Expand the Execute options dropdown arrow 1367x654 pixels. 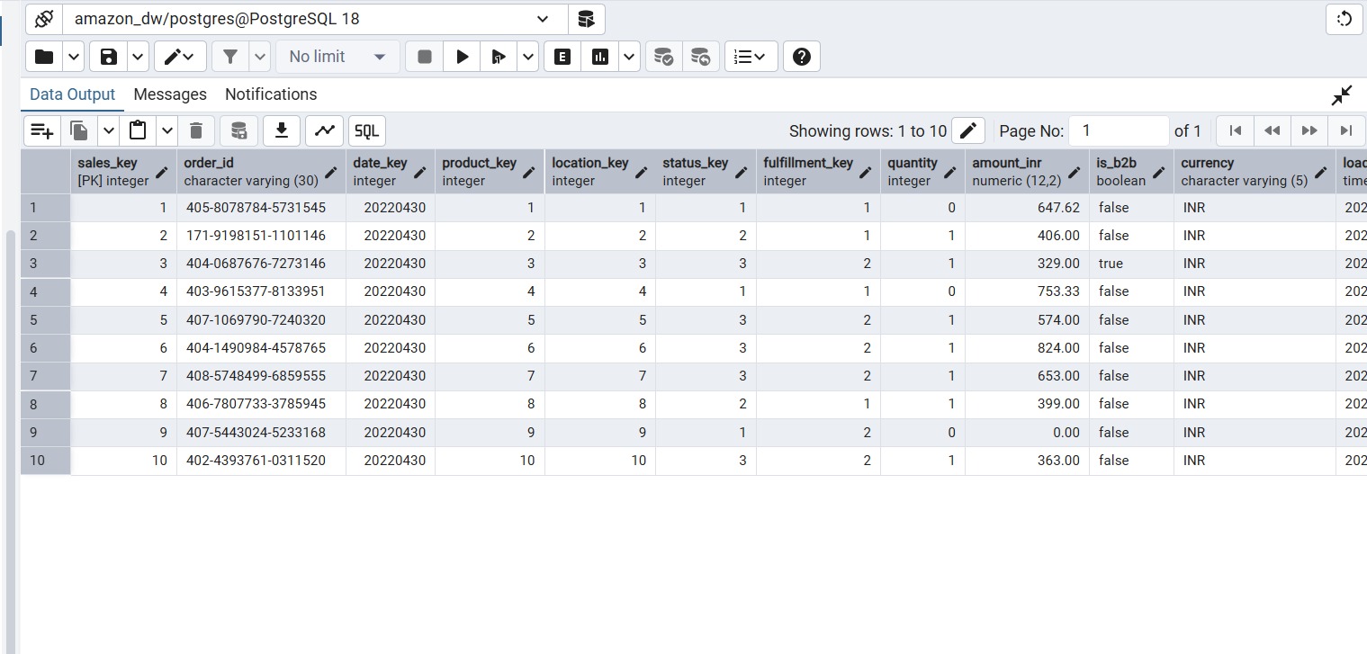[x=528, y=57]
